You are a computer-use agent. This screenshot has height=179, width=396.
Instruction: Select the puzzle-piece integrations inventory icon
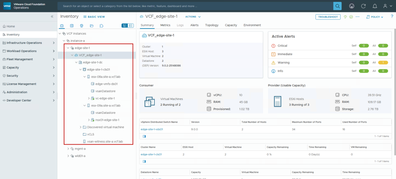tap(102, 25)
